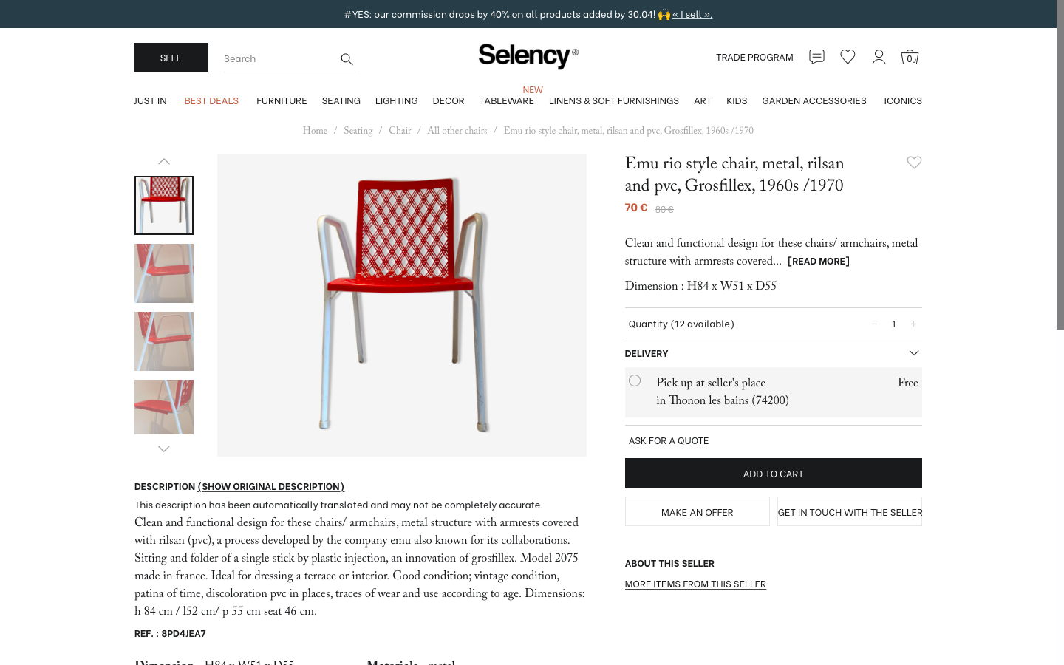Add this chair to favorites
This screenshot has height=665, width=1064.
914,163
